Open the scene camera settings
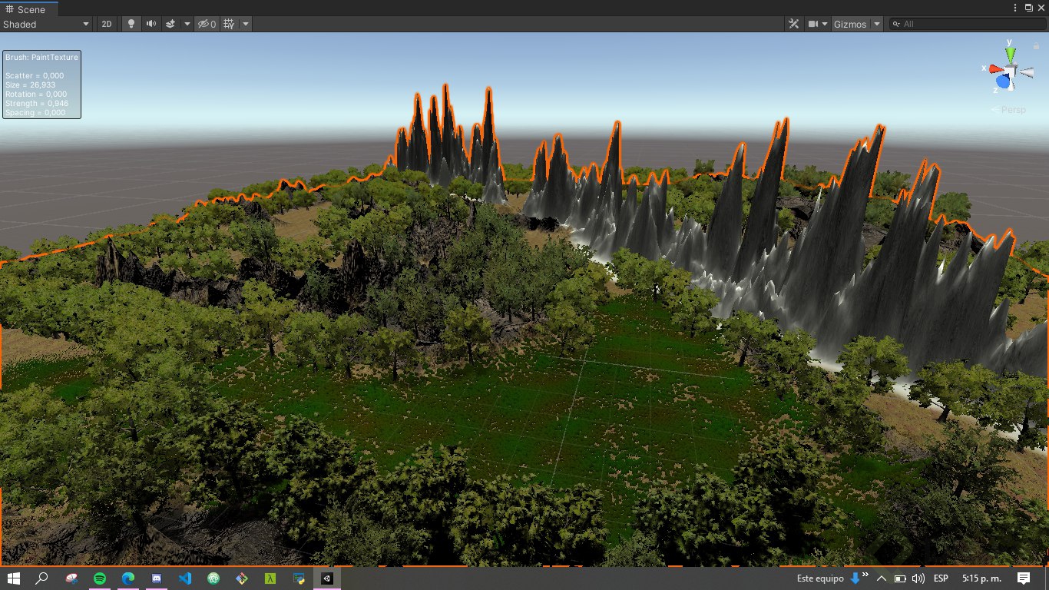 (x=818, y=24)
